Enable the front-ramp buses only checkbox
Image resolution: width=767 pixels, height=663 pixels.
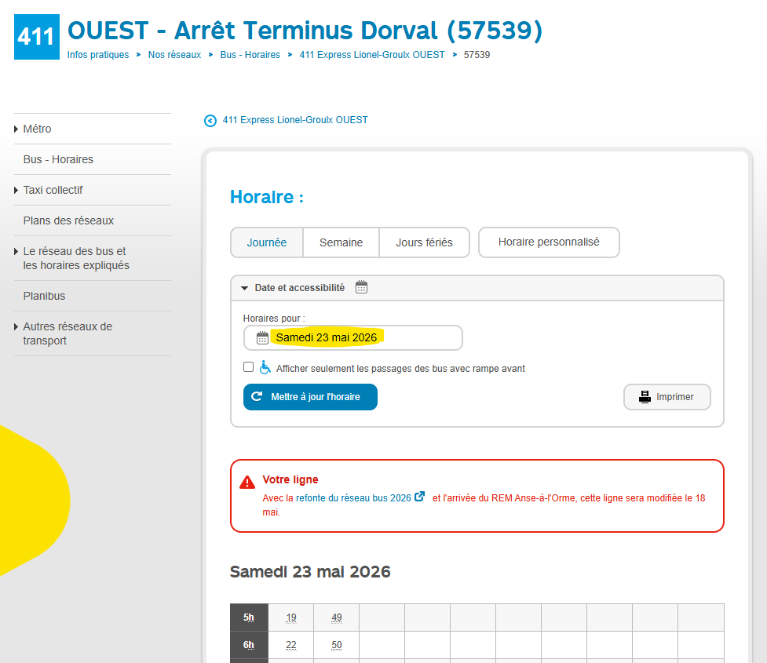click(249, 366)
